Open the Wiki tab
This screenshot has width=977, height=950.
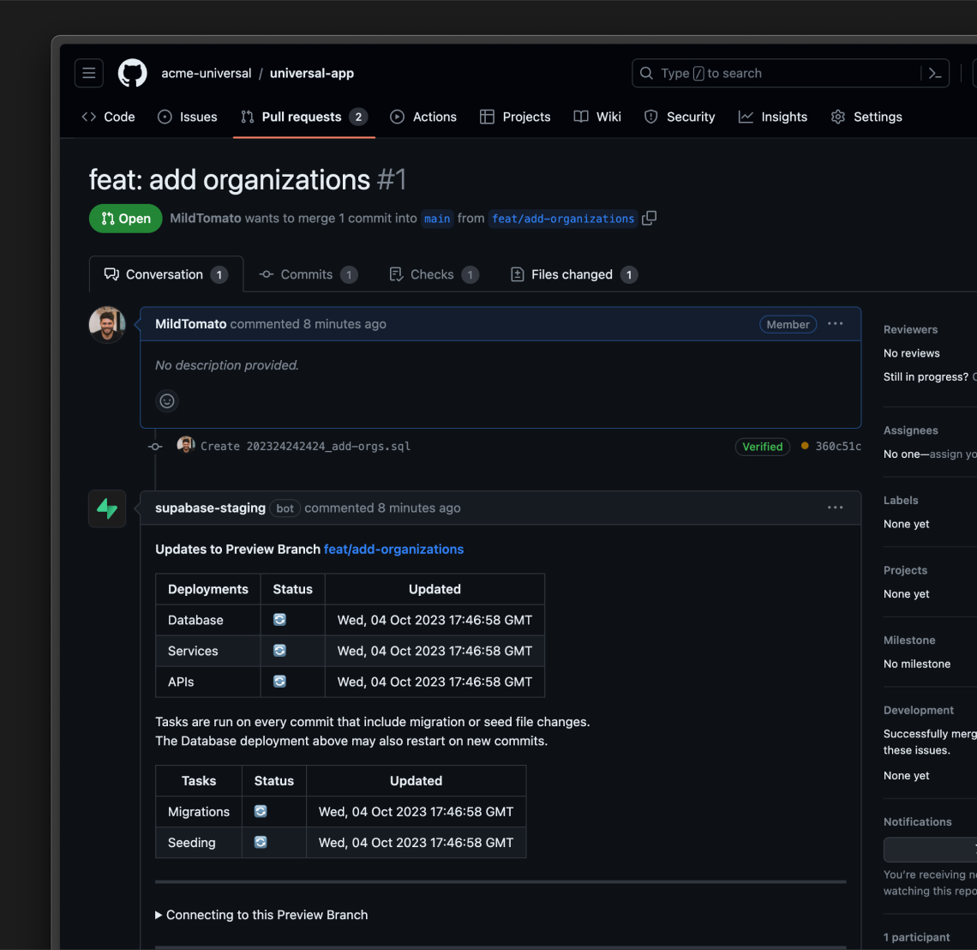pos(597,117)
